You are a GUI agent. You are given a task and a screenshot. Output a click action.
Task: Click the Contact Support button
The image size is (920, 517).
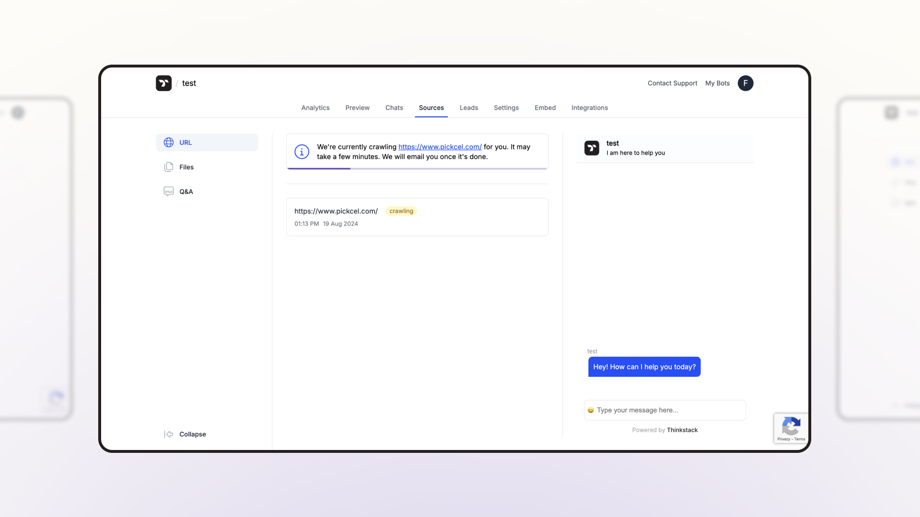click(x=672, y=83)
